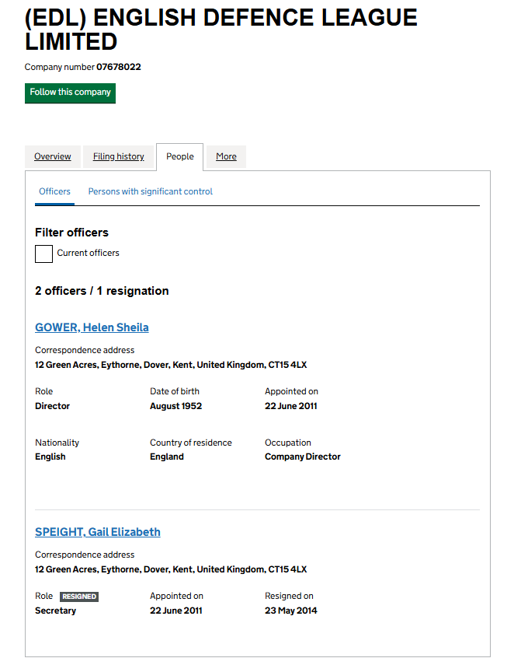Click the 'Company Director' occupation value

click(303, 457)
